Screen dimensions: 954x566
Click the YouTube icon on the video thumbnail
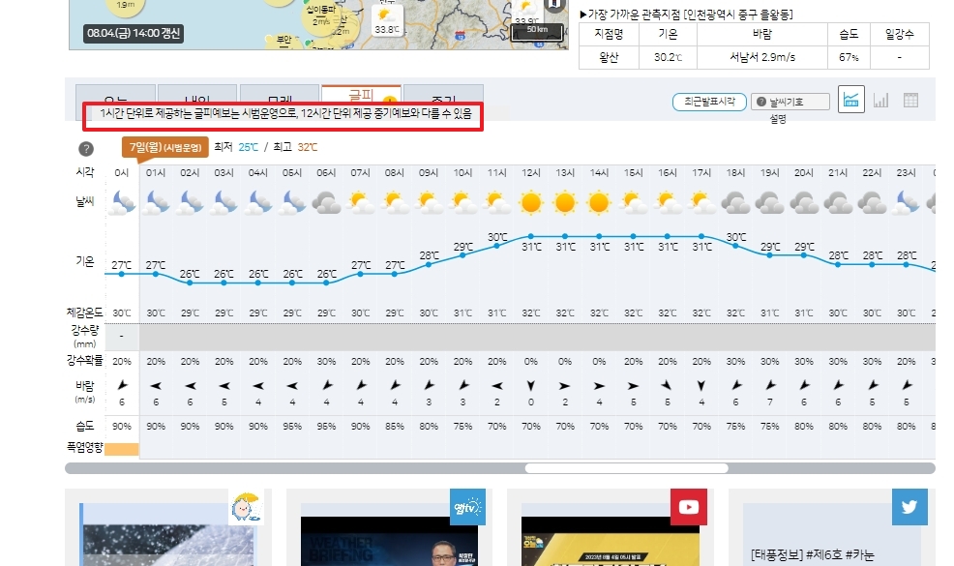[688, 505]
